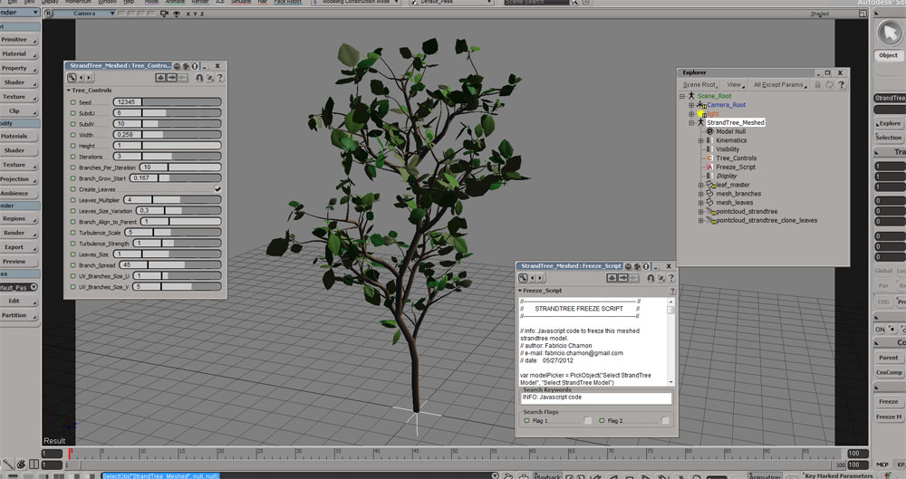Click the Freeze button in right panel
This screenshot has width=906, height=479.
point(888,401)
